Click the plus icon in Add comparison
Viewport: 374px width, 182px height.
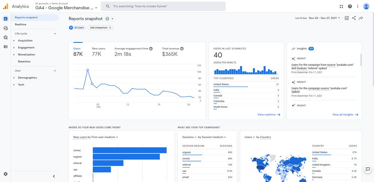point(110,28)
